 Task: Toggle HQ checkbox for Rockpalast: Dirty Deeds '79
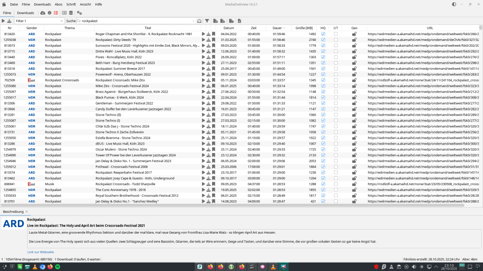[323, 40]
